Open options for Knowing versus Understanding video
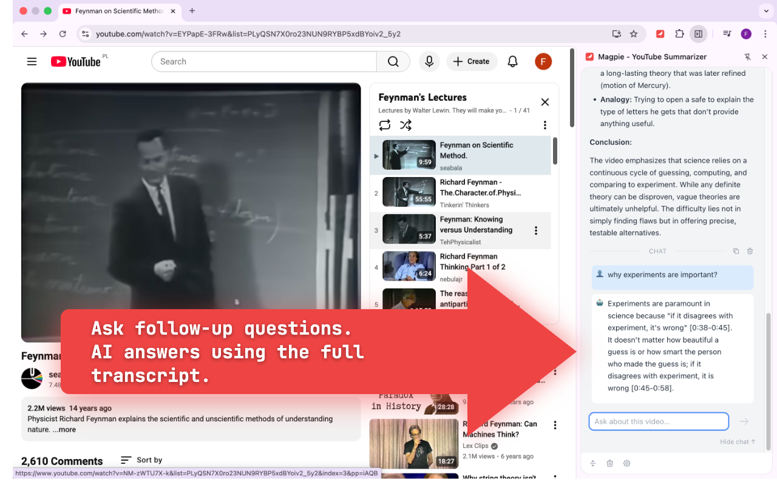The width and height of the screenshot is (777, 485). (x=536, y=230)
